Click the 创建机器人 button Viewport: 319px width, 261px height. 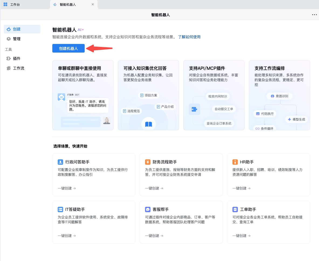click(68, 49)
